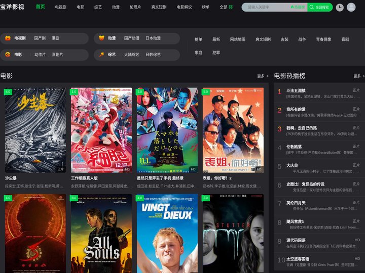Click the 热搜榜 flame label in search box
The image size is (365, 273).
click(298, 7)
